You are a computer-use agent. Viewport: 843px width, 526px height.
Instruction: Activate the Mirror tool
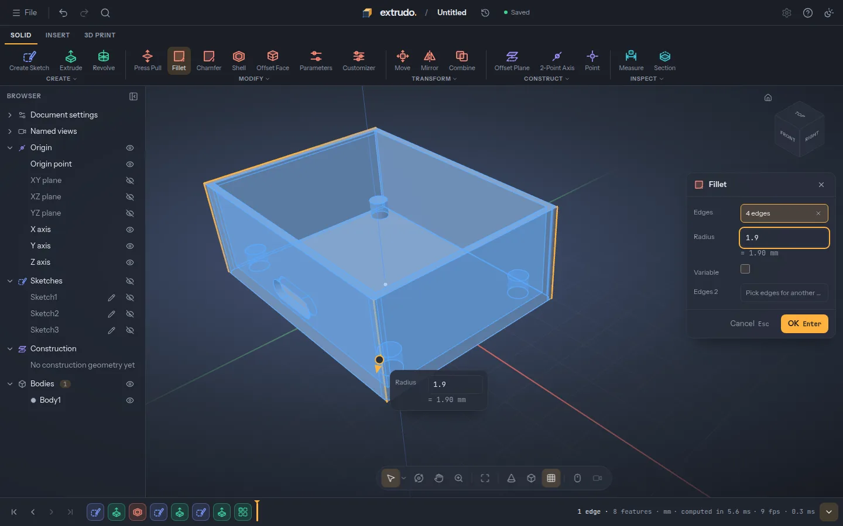coord(430,61)
